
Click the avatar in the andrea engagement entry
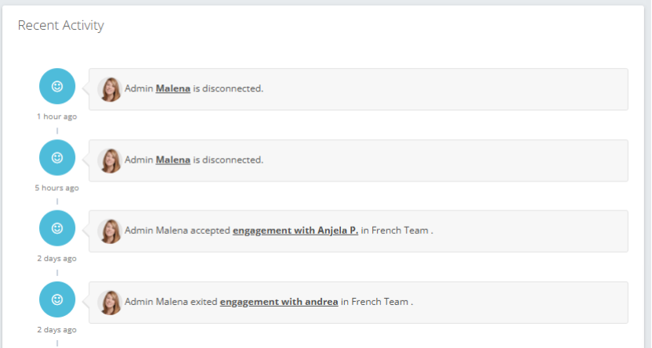click(110, 302)
